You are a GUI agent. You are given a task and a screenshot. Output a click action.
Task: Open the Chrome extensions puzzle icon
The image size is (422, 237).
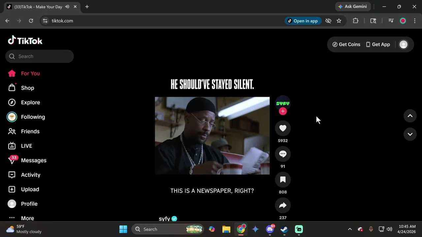pyautogui.click(x=355, y=21)
